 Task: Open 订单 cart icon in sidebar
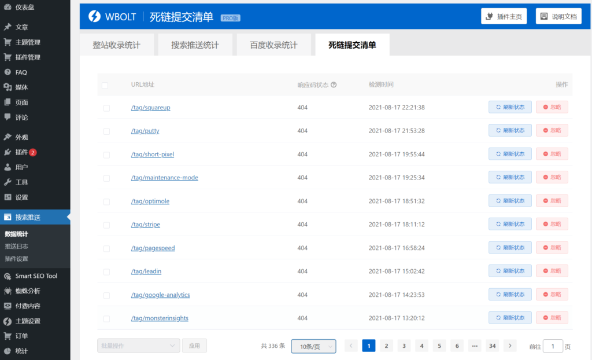[x=8, y=336]
